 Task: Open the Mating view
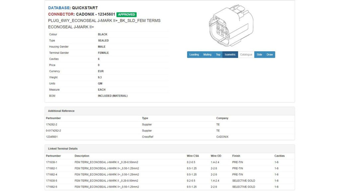coord(208,54)
